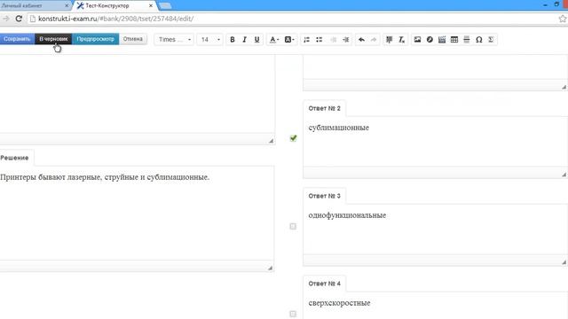Click the Отмена button

(x=133, y=39)
